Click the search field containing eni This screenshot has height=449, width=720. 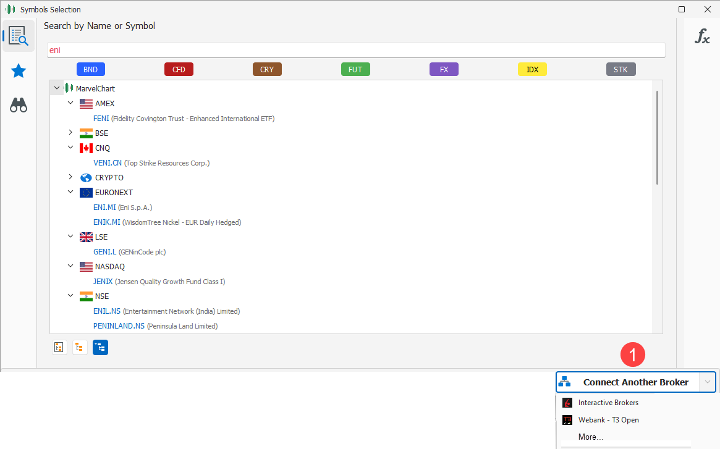coord(356,50)
